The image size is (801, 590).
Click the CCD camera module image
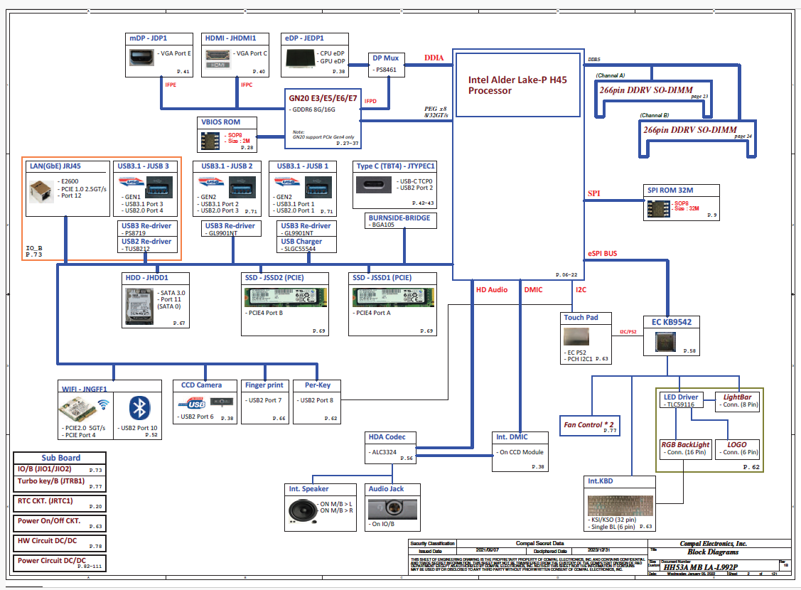[x=222, y=402]
